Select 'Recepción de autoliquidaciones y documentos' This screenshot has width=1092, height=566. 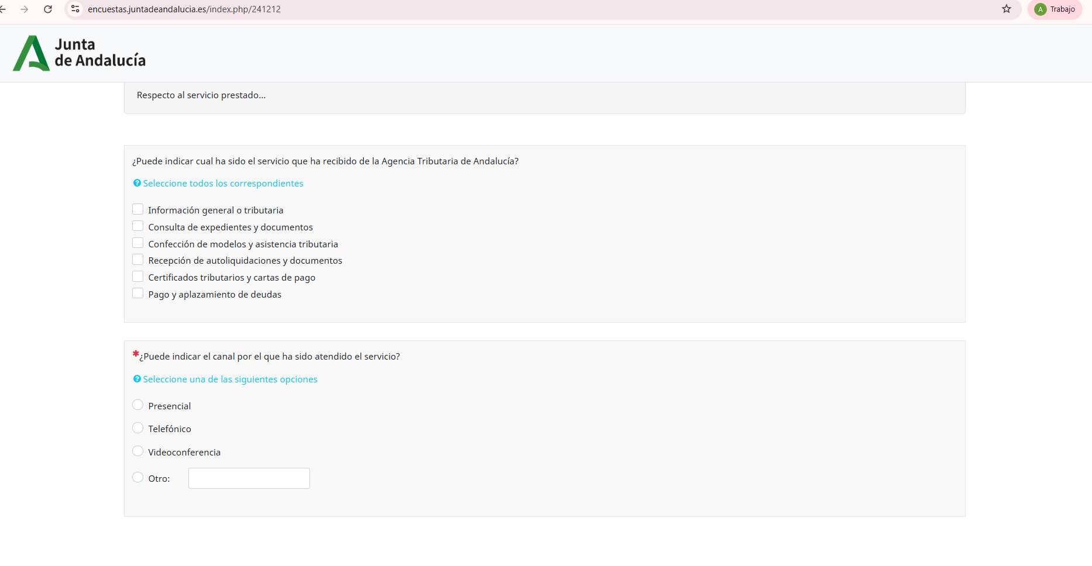(138, 260)
